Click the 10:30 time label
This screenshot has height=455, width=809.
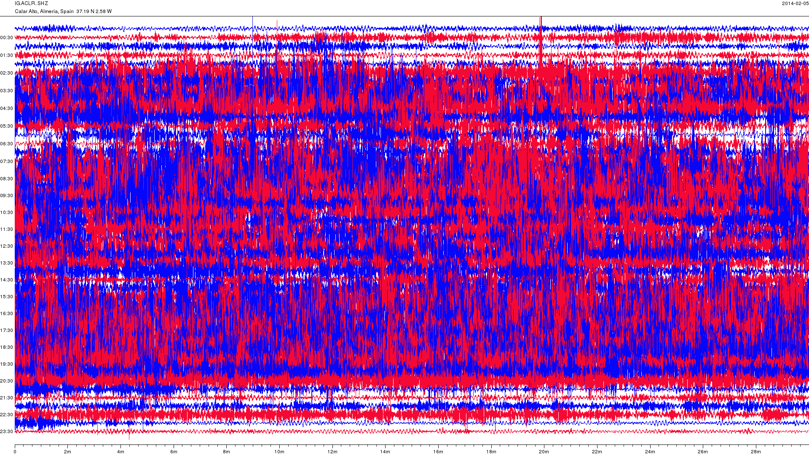click(x=7, y=213)
